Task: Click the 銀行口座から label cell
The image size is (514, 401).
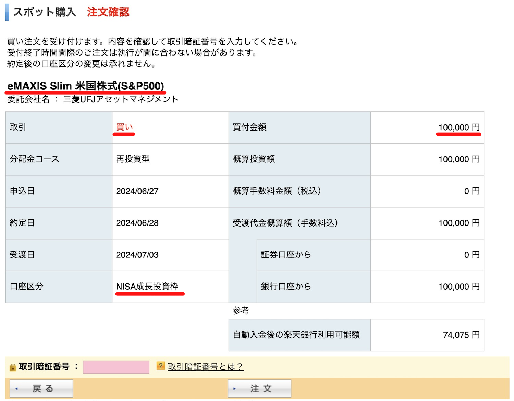Action: (x=314, y=287)
